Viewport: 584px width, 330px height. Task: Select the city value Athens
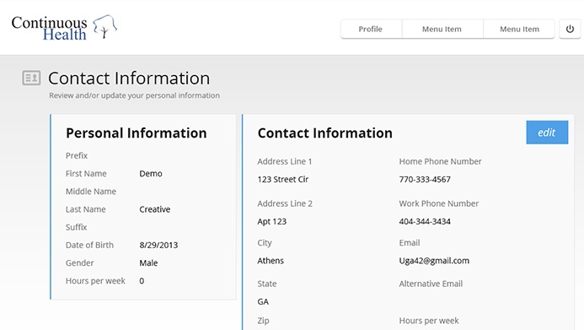point(271,261)
